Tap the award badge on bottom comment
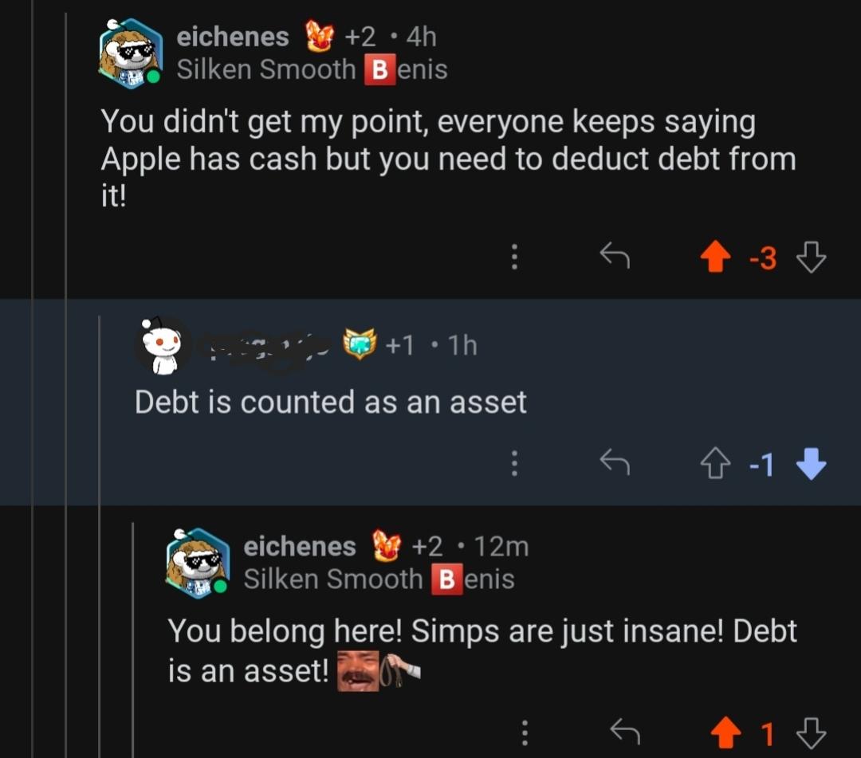The height and width of the screenshot is (758, 861). (387, 547)
